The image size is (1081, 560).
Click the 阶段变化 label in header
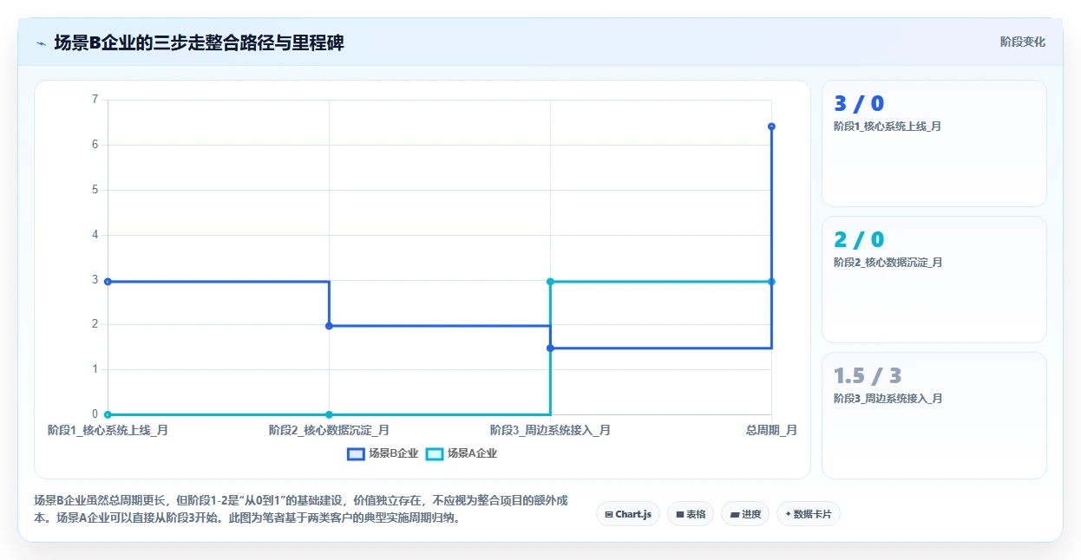tap(1022, 42)
